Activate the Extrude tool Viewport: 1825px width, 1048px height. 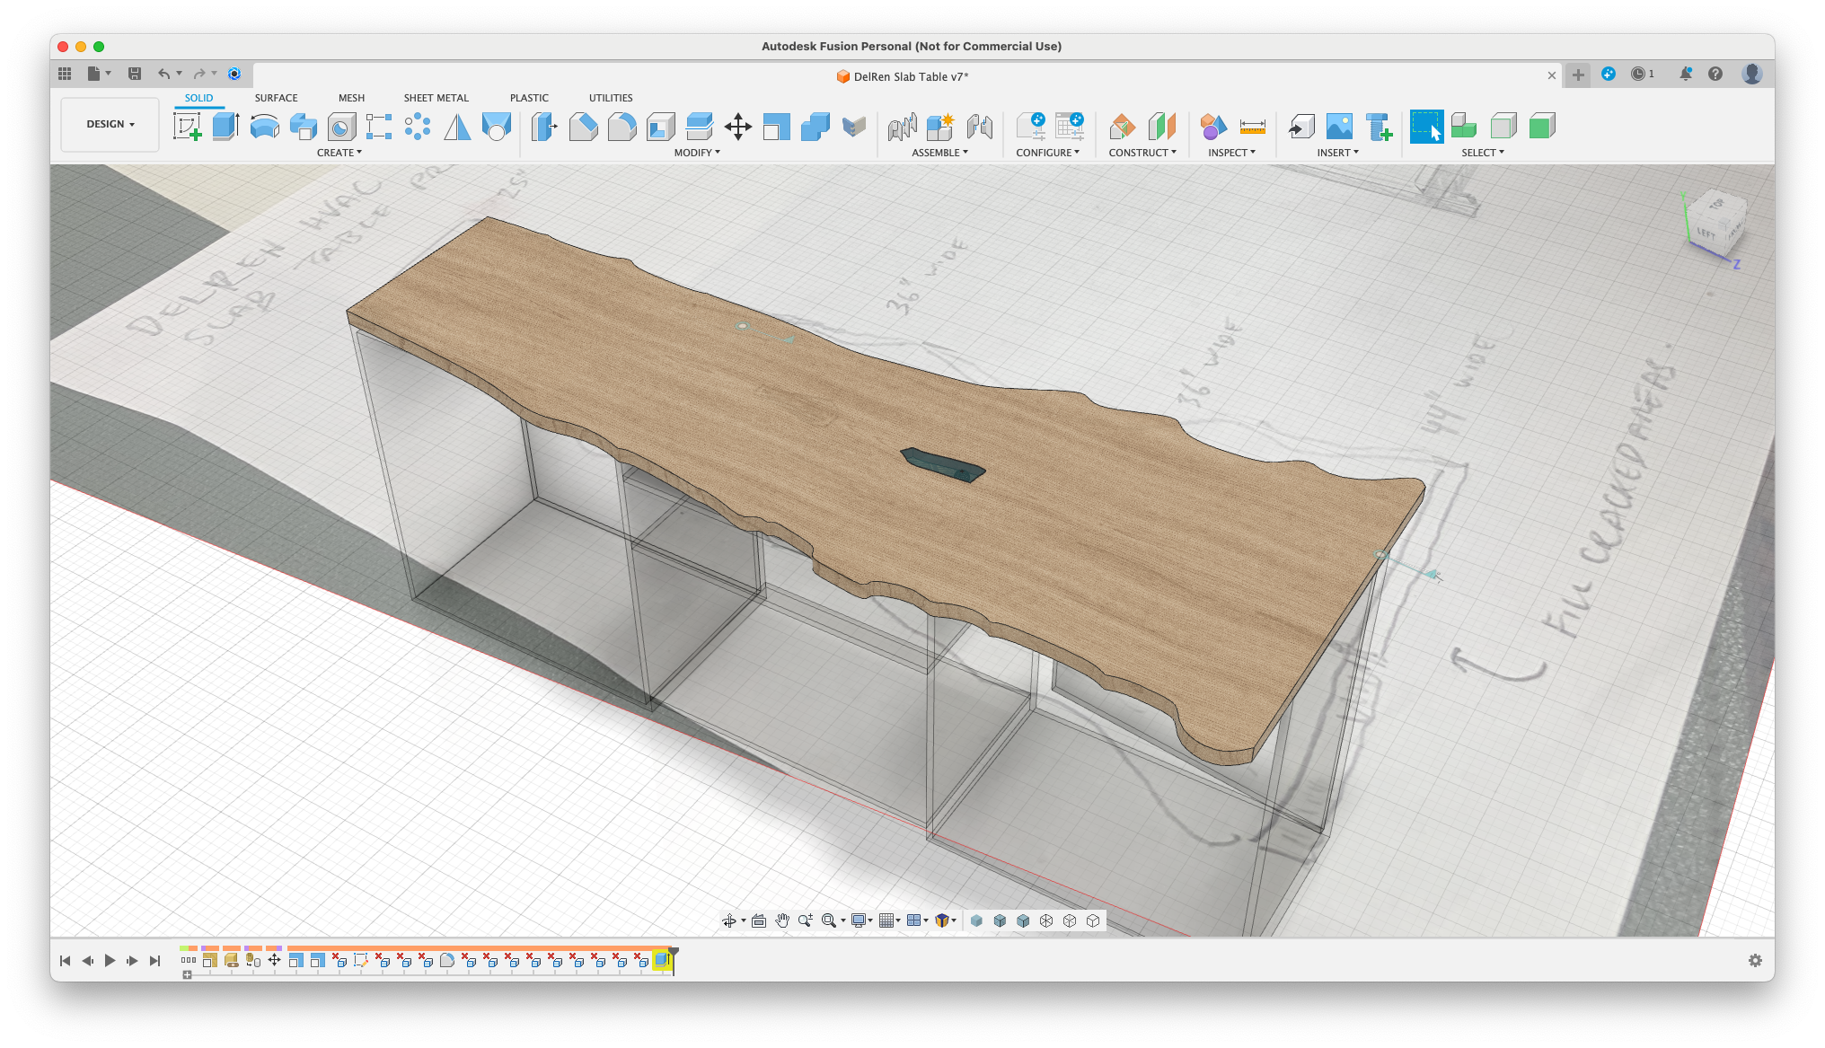[225, 127]
